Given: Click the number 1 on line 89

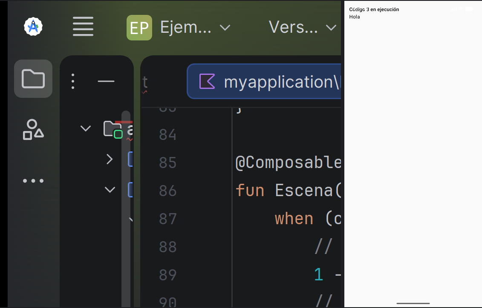Looking at the screenshot, I should (x=319, y=274).
